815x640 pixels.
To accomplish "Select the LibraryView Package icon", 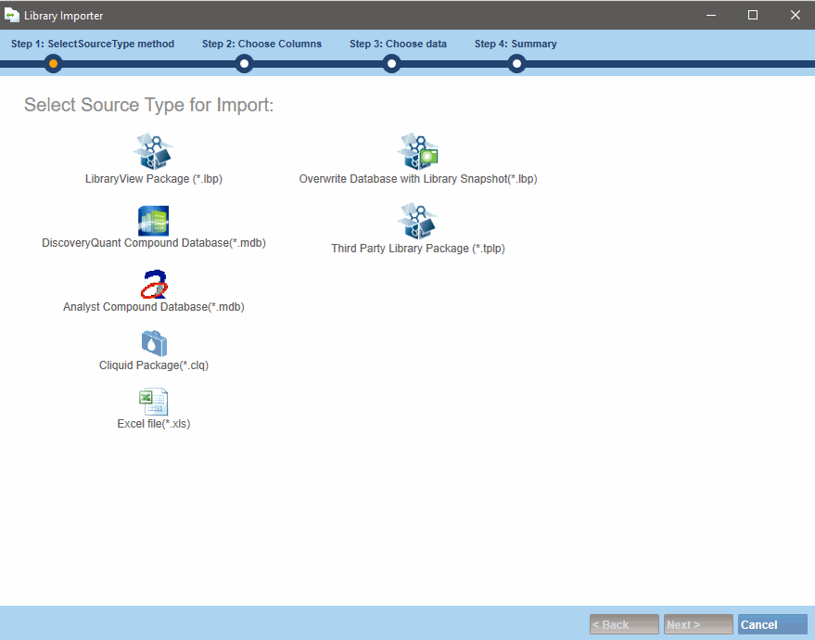I will 153,150.
